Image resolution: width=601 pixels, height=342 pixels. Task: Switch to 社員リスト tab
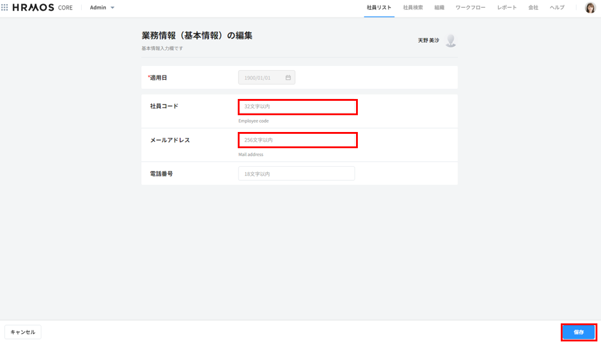click(x=379, y=8)
